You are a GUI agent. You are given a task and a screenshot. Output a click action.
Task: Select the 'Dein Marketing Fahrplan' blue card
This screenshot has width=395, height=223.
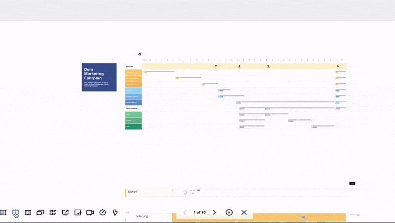[99, 77]
